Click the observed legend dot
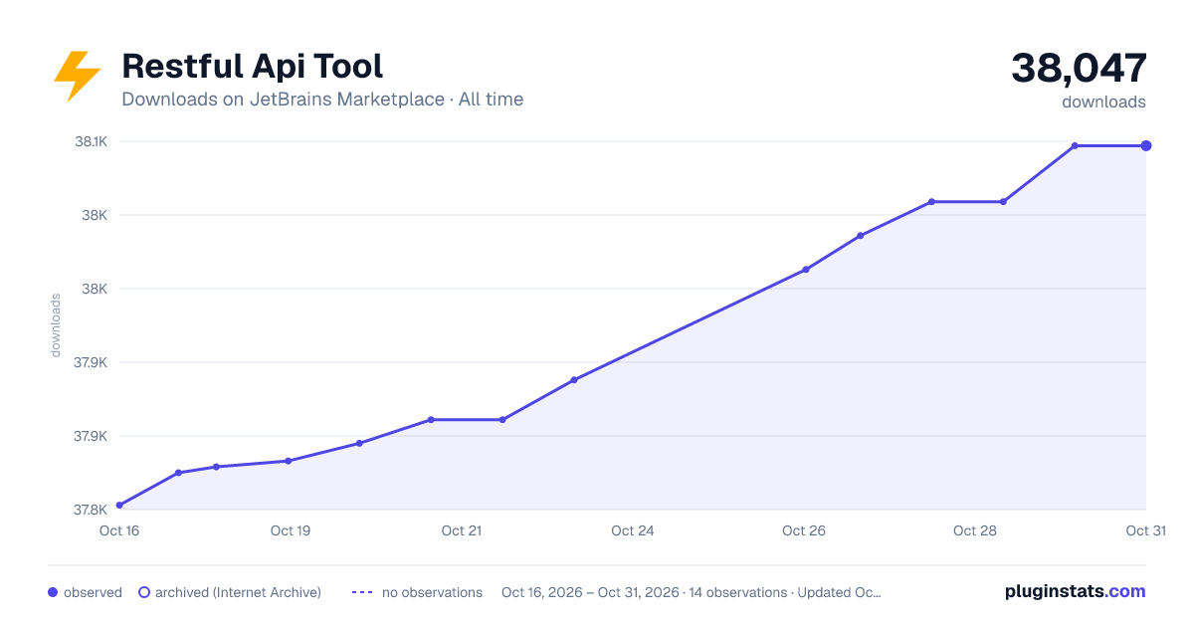The image size is (1194, 627). [x=53, y=592]
